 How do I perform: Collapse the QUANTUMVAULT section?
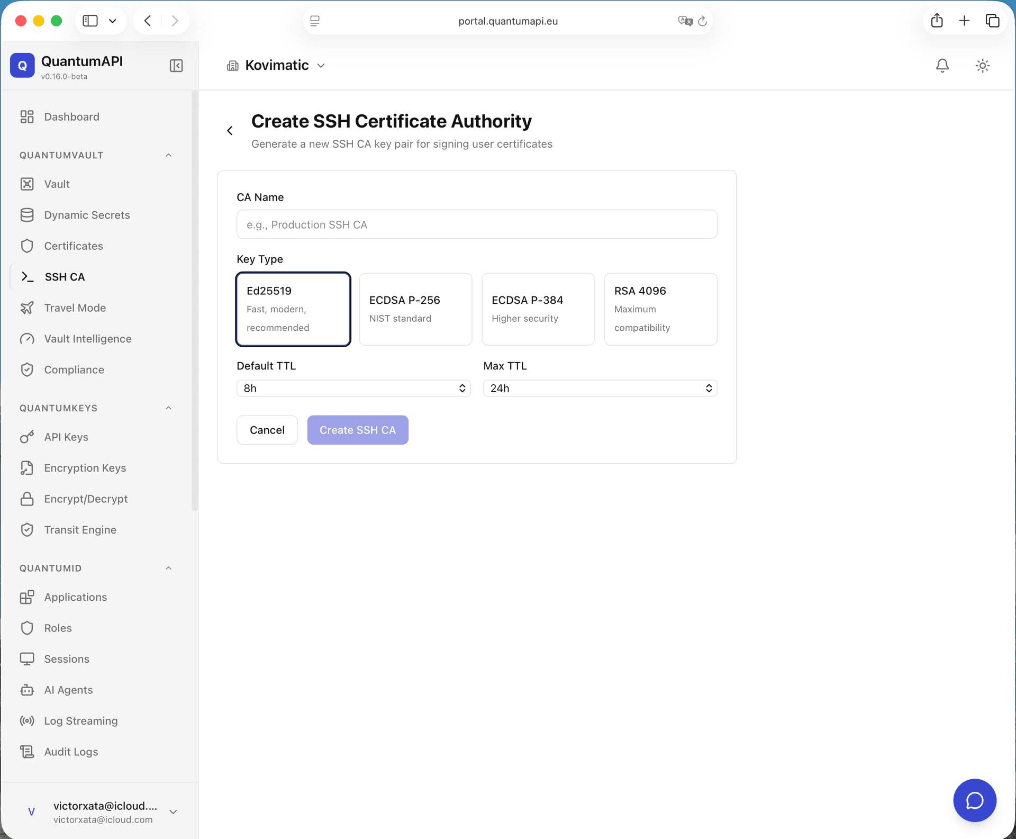[168, 155]
